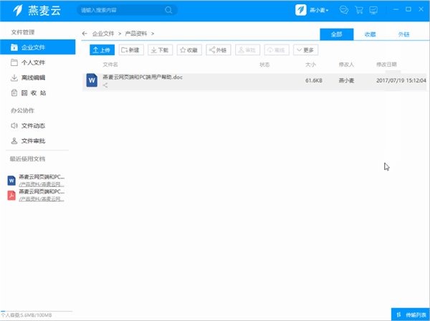Sort by the 修改人 column header

pos(346,64)
